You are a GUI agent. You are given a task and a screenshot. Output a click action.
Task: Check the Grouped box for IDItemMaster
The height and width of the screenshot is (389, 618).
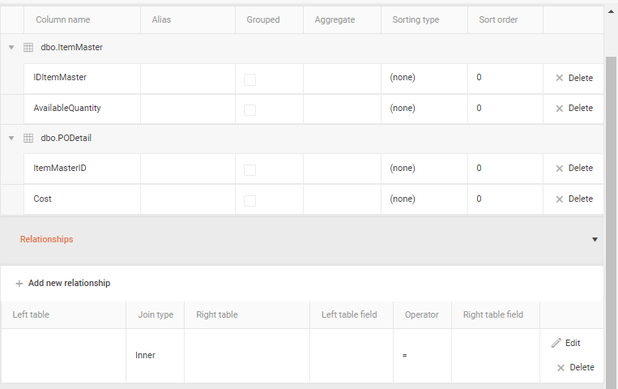pyautogui.click(x=249, y=79)
